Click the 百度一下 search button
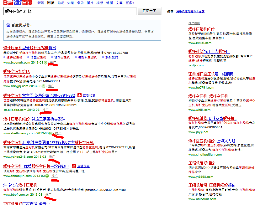276x205 pixels. point(149,11)
